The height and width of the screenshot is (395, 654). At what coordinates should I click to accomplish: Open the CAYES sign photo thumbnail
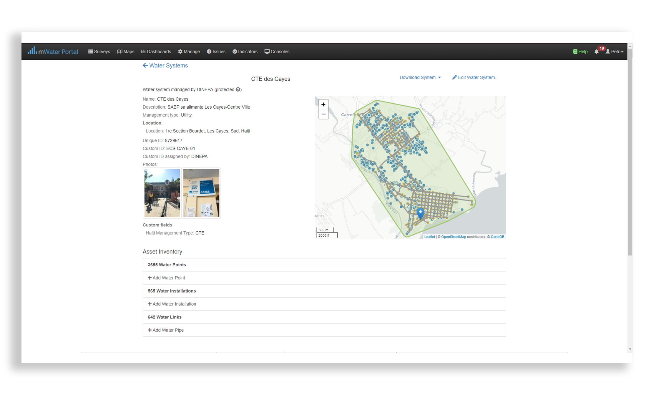201,193
